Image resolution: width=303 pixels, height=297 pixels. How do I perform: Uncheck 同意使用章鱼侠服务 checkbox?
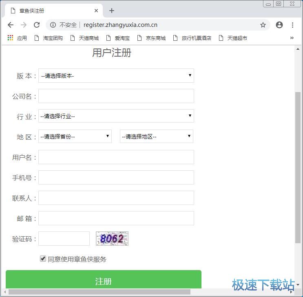click(x=43, y=259)
